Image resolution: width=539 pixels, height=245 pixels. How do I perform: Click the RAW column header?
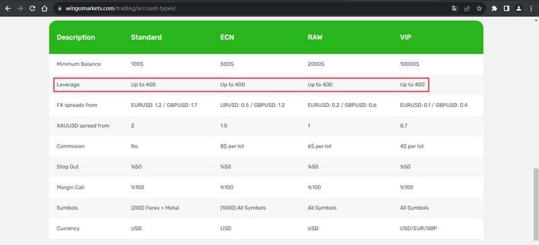pos(315,38)
